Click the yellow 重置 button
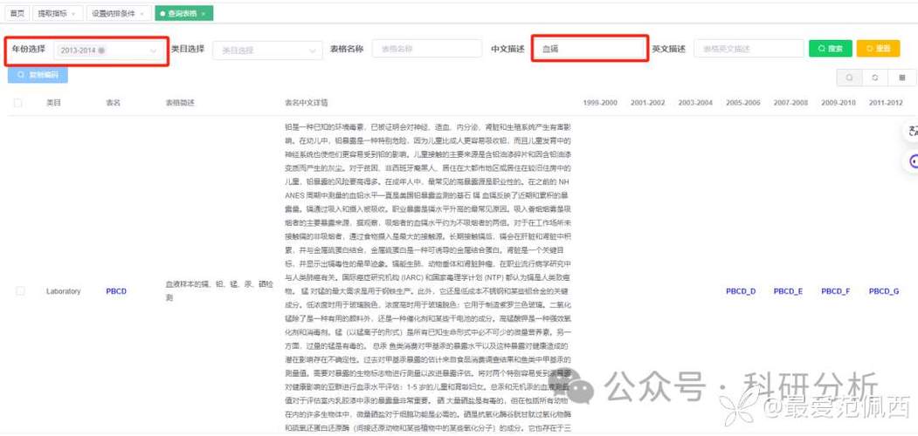The height and width of the screenshot is (436, 918). pos(878,49)
